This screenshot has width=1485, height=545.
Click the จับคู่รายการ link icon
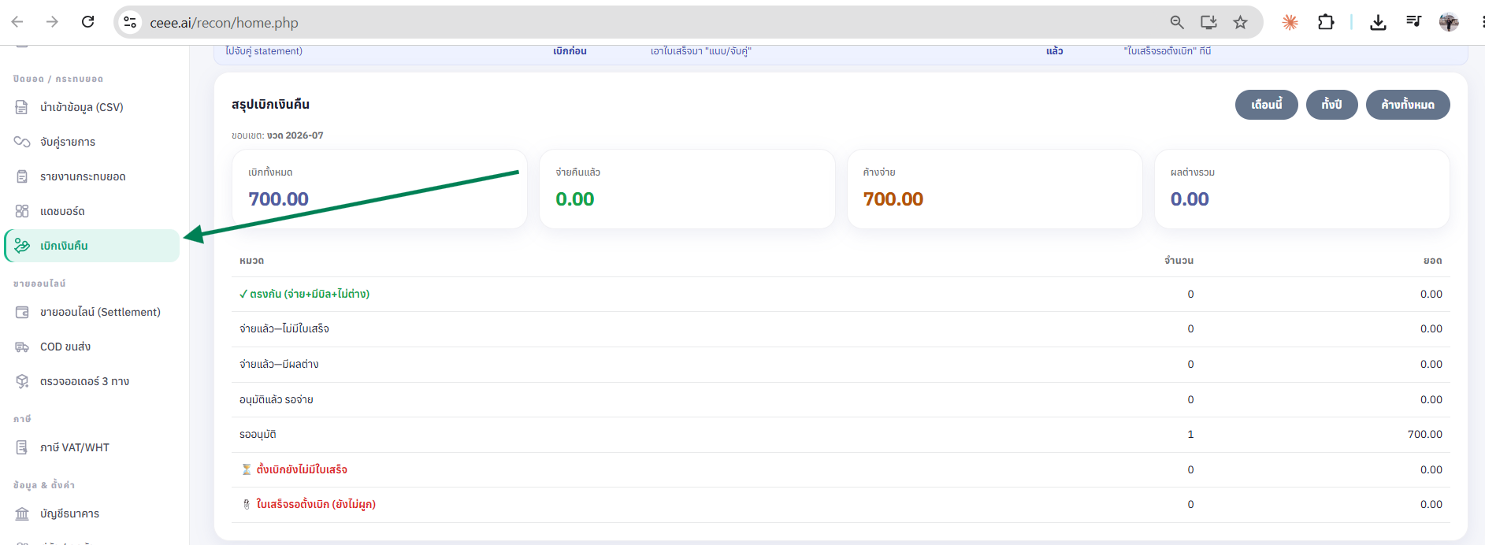22,142
